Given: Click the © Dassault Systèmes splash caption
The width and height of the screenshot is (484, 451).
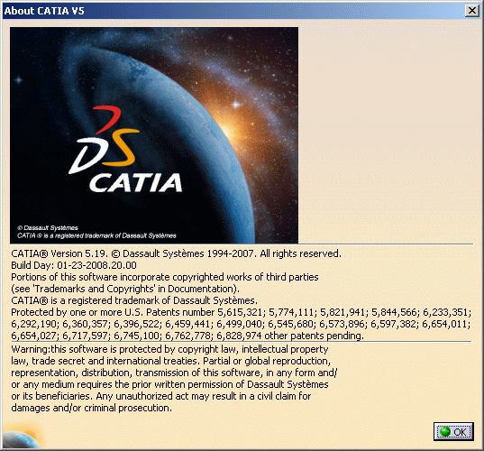Looking at the screenshot, I should point(48,228).
